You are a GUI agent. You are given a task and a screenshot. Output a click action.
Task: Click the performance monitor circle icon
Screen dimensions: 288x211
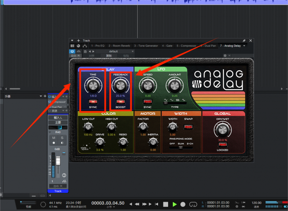point(43,204)
